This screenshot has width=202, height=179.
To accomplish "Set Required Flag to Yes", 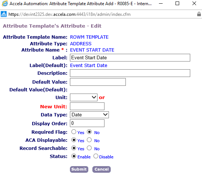I will click(74, 132).
